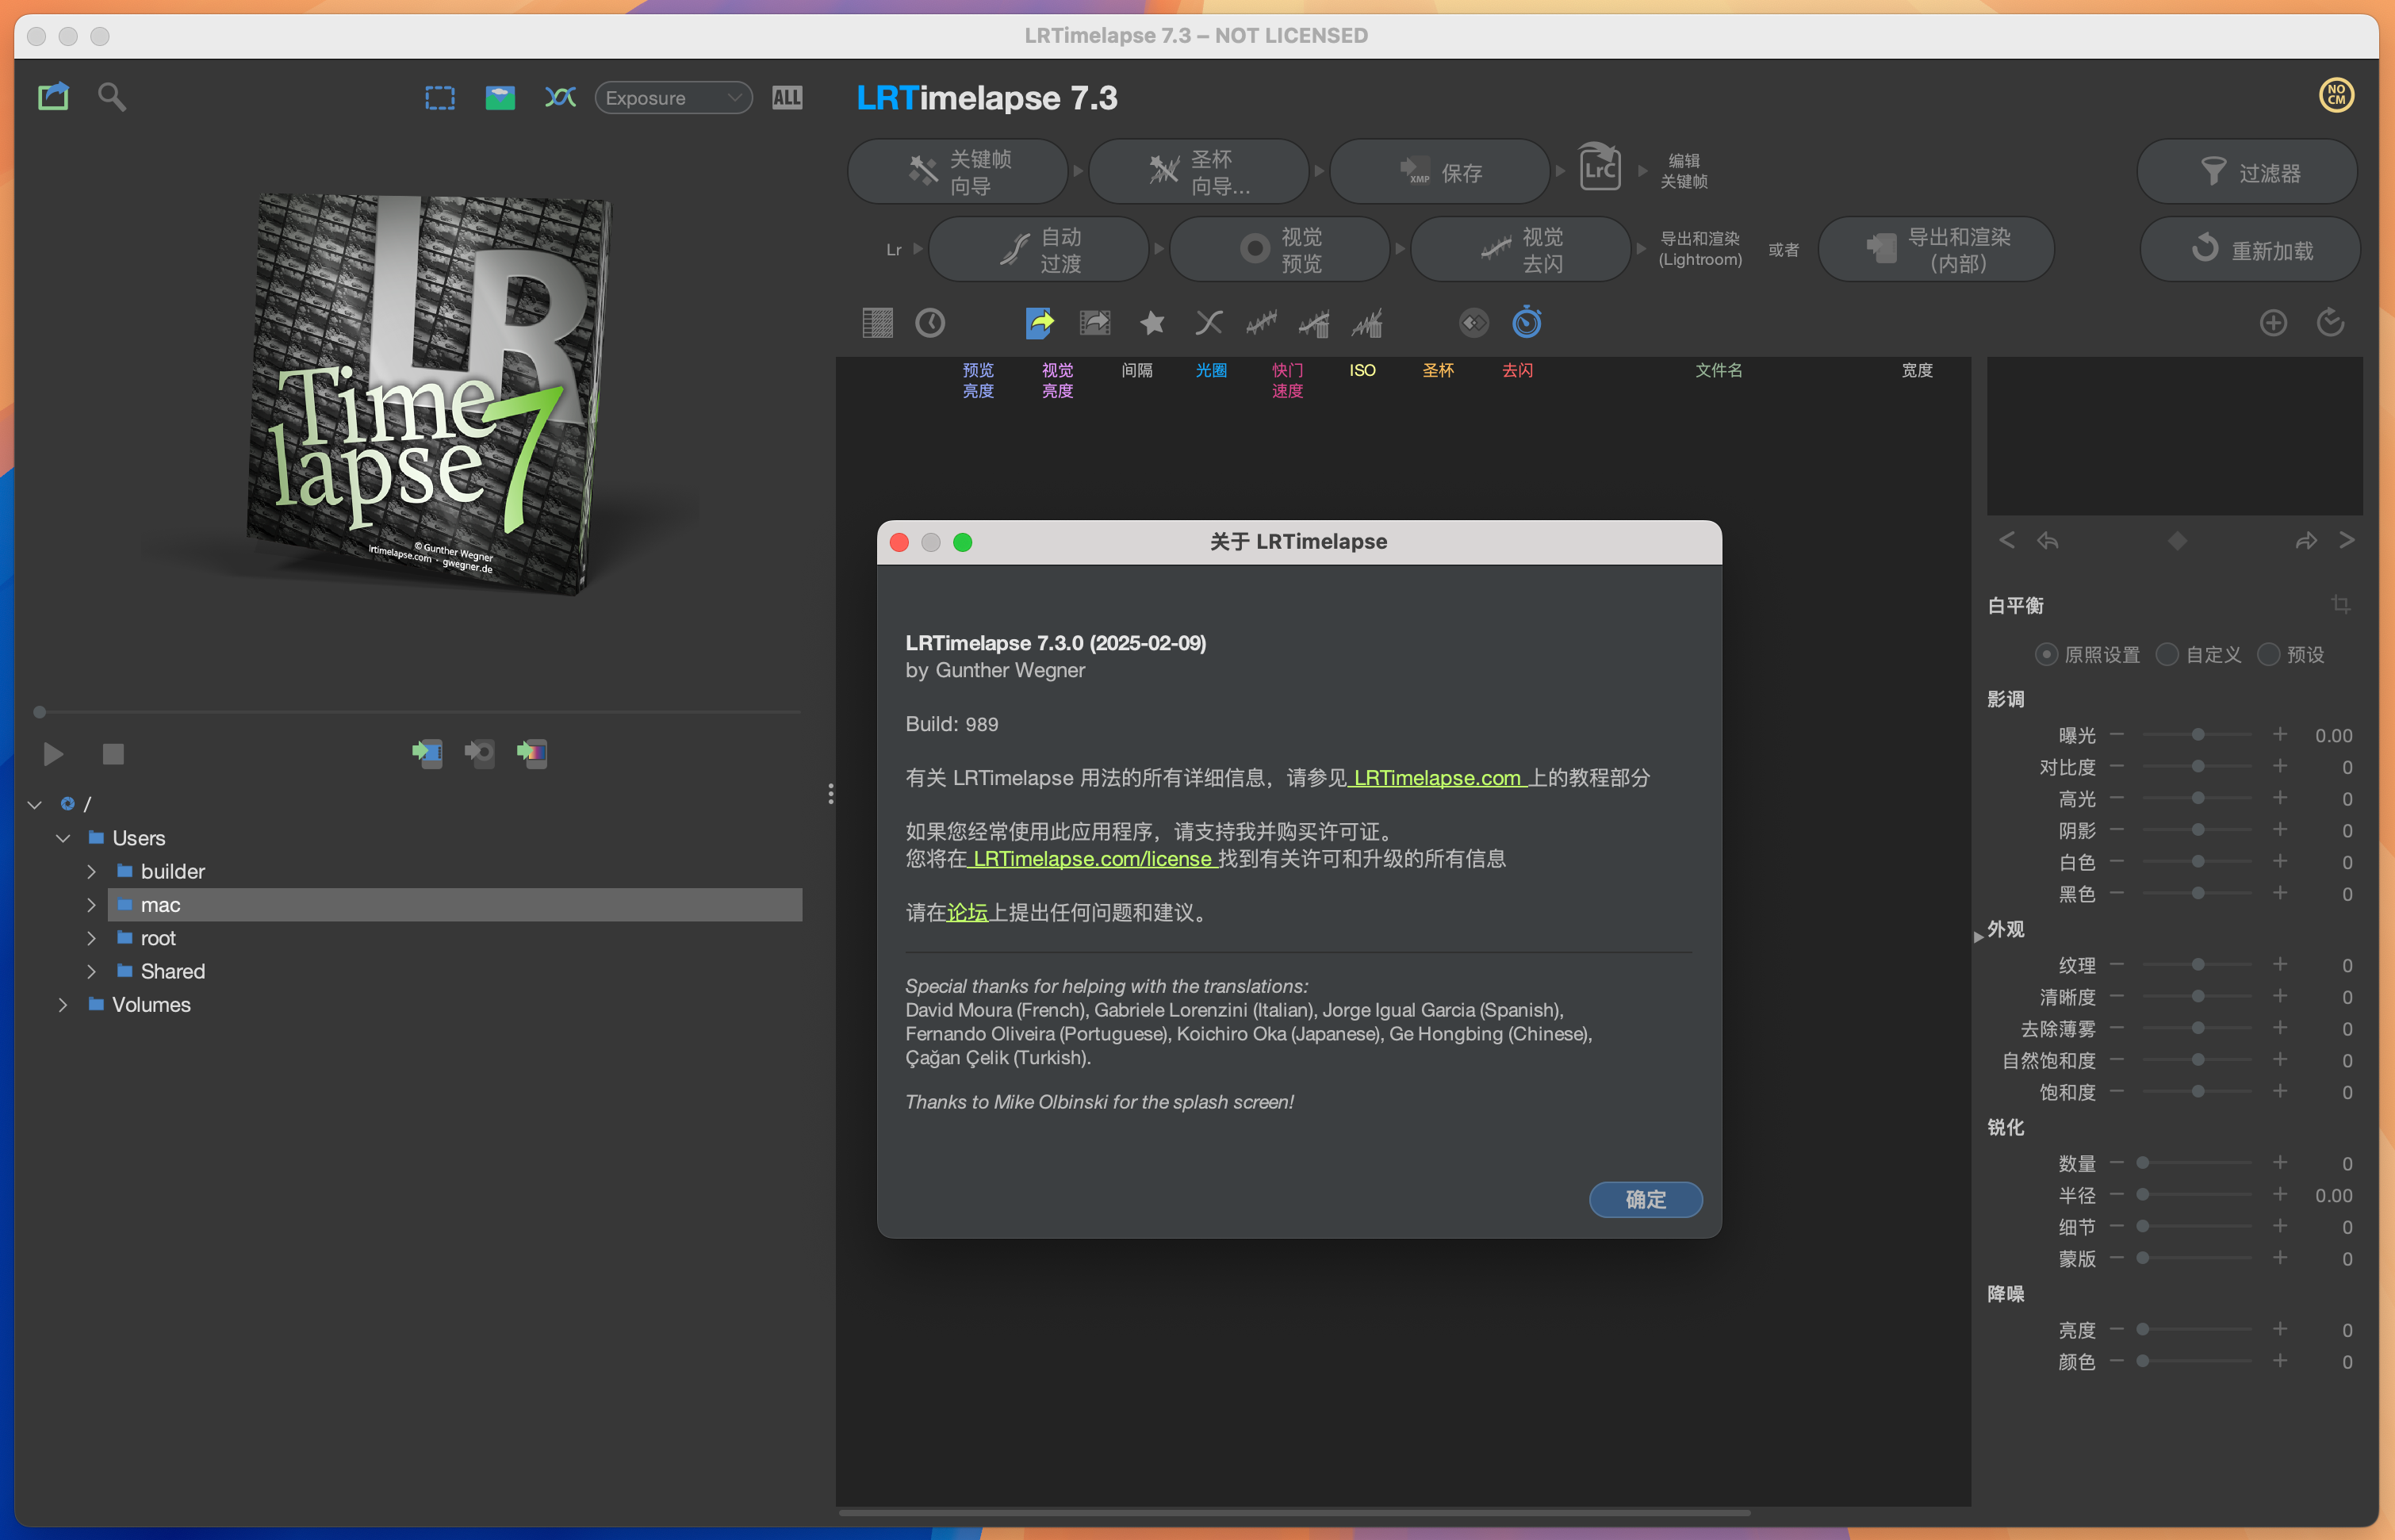Viewport: 2395px width, 1540px height.
Task: Click the crossed lines shuffle icon
Action: pyautogui.click(x=1208, y=323)
